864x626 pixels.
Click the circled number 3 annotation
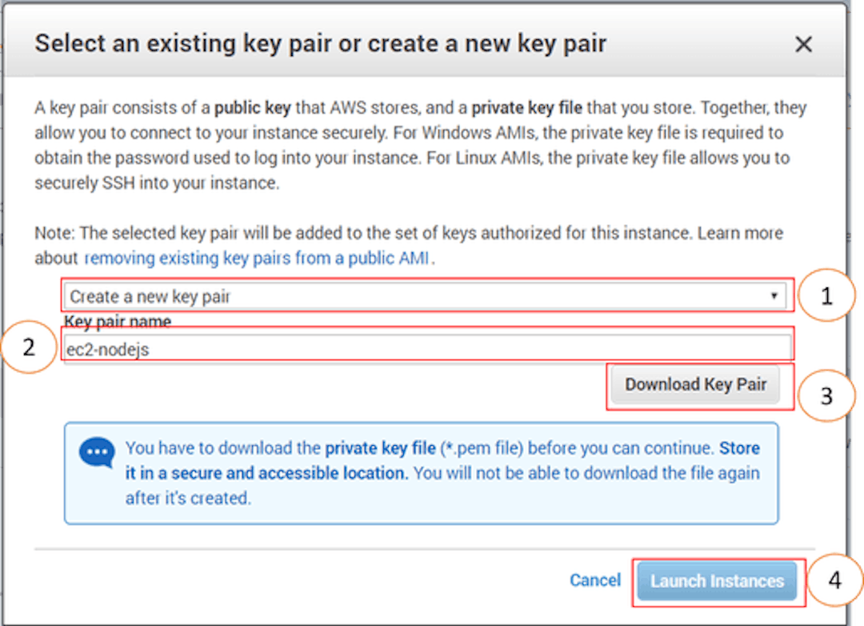826,396
